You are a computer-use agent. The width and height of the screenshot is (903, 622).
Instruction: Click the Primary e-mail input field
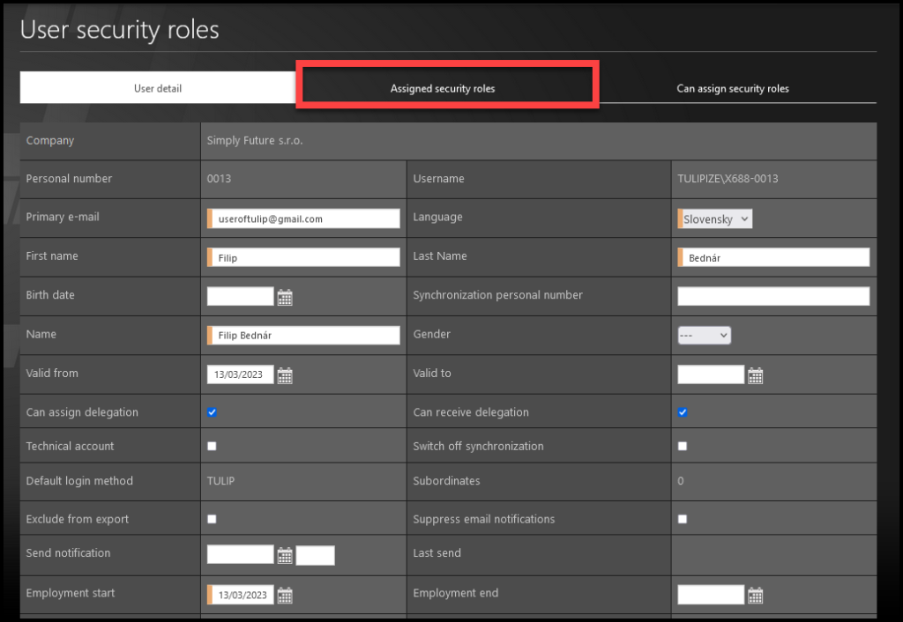[x=305, y=218]
